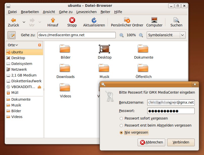The width and height of the screenshot is (204, 155).
Task: Choose 'Passwort erst beim Abmelden vergessen'
Action: click(x=121, y=125)
